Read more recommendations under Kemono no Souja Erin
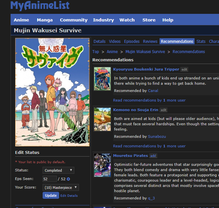This screenshot has height=208, width=219. point(149,146)
